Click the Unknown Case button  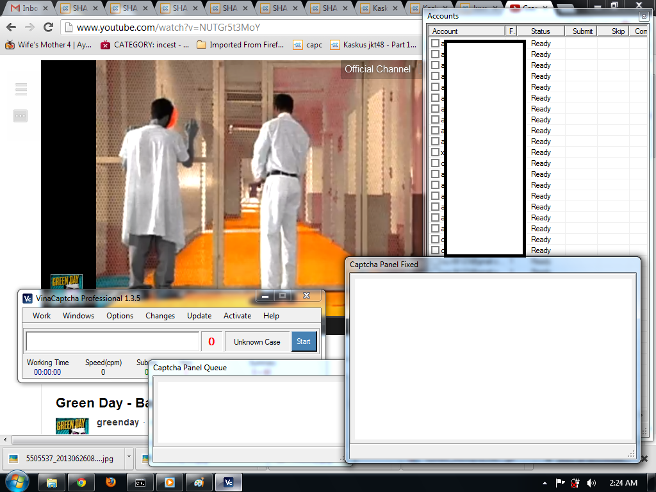point(257,342)
